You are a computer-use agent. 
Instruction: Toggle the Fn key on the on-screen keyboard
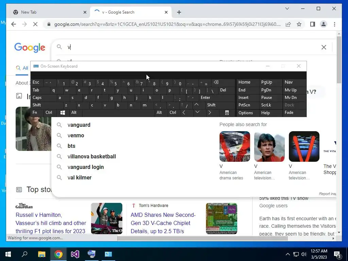tap(37, 113)
